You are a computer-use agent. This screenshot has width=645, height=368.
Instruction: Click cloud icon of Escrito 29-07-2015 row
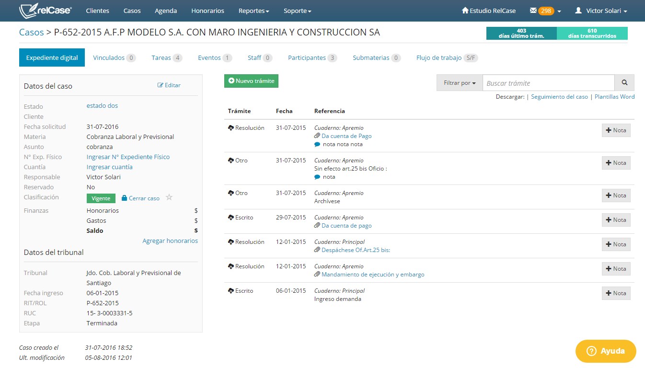coord(231,218)
